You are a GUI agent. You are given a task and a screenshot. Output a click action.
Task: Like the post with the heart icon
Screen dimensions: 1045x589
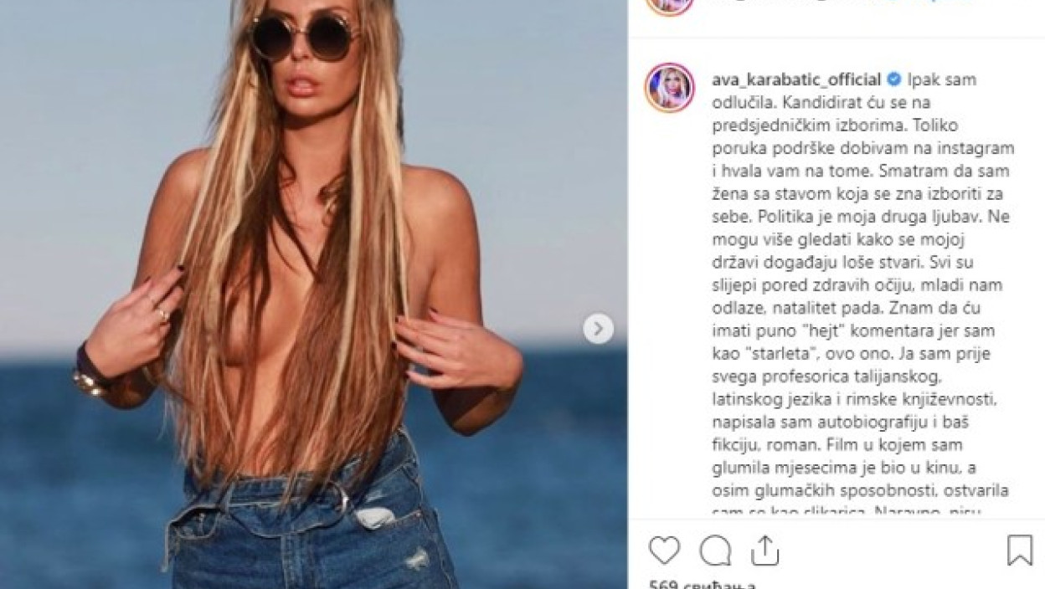(x=664, y=551)
